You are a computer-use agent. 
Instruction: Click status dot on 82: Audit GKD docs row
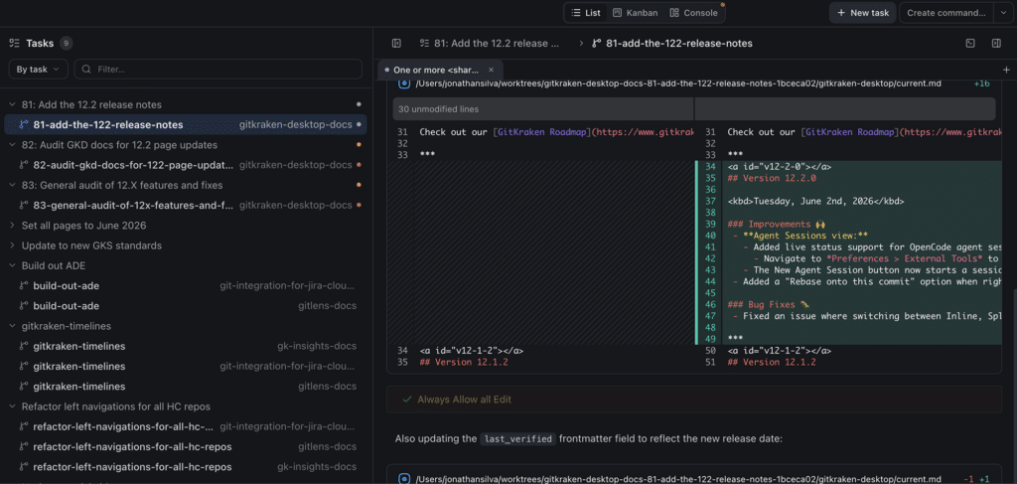359,145
